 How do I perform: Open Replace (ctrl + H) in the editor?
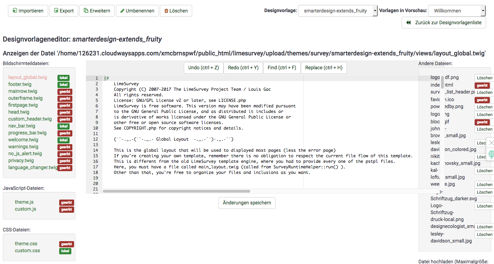pyautogui.click(x=324, y=68)
